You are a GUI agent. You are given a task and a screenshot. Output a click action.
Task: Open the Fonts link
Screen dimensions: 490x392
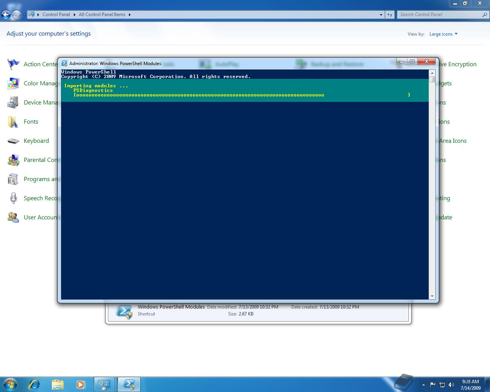[x=31, y=122]
